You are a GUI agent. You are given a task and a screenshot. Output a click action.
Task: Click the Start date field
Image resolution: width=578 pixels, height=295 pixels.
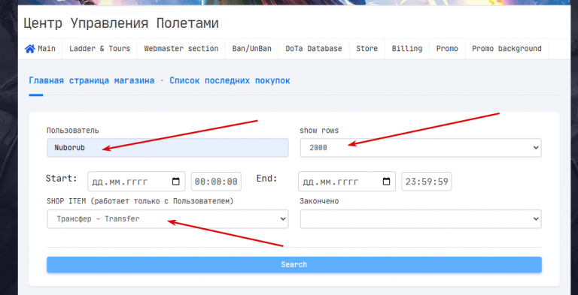pyautogui.click(x=136, y=182)
